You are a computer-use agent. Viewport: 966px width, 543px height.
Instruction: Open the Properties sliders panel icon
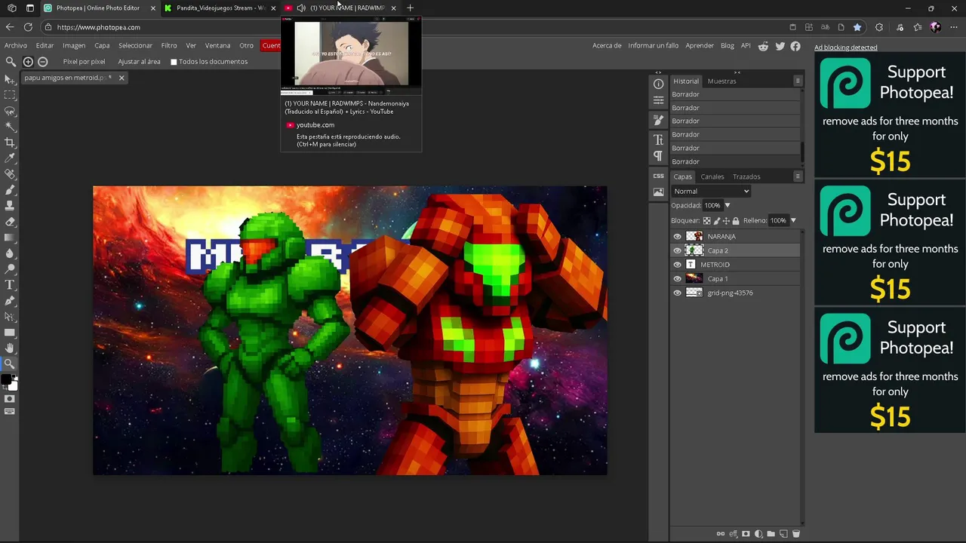(x=658, y=100)
